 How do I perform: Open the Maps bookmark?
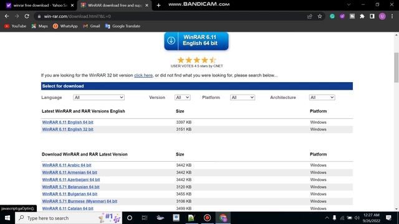point(39,26)
